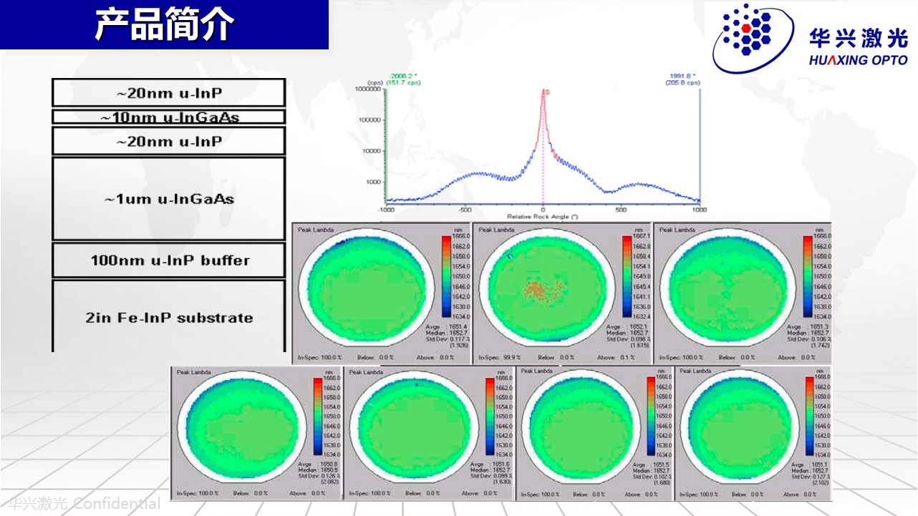Click the ~1um u-InGaAs layer box
This screenshot has width=918, height=516.
pos(169,199)
